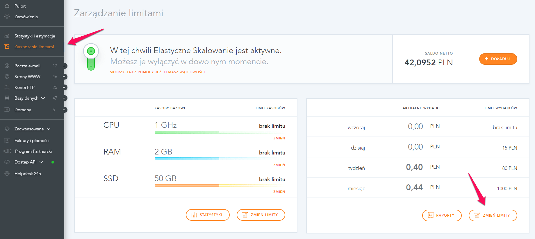Add a new database with plus icon

pos(64,98)
